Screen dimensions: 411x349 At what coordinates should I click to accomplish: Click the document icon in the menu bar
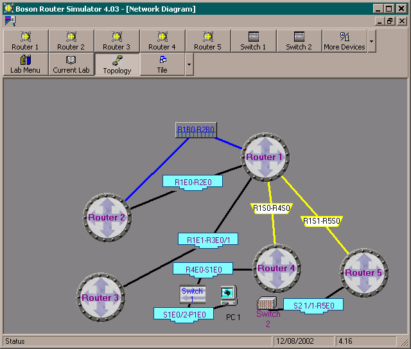10,21
